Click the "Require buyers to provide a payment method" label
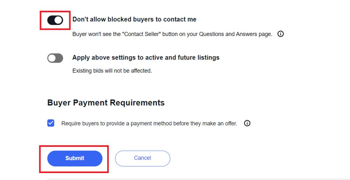The width and height of the screenshot is (350, 180). (149, 123)
